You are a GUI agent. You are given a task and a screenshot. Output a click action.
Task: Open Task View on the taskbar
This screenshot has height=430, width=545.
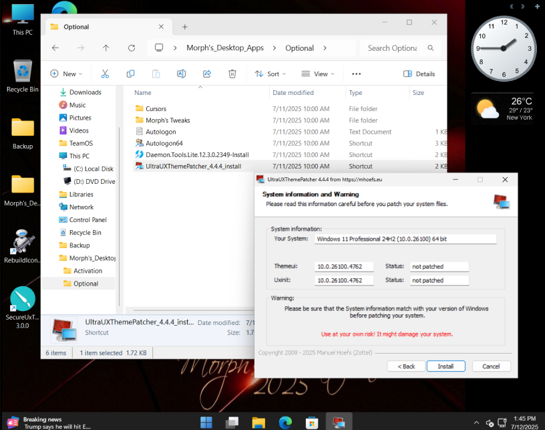(x=232, y=423)
